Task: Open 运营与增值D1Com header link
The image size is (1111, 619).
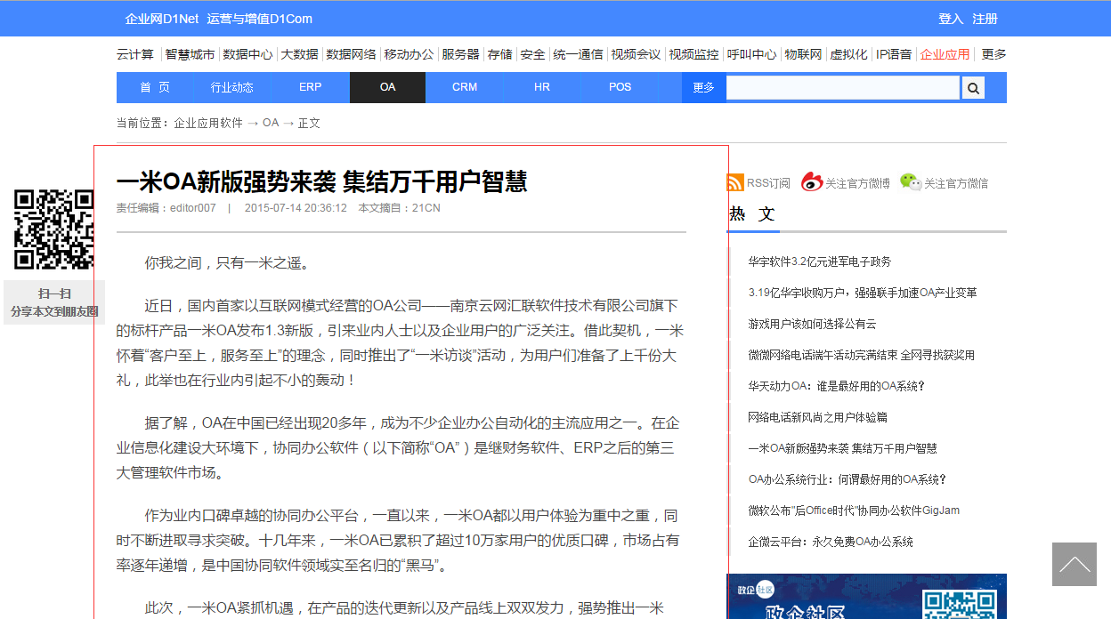Action: click(260, 19)
